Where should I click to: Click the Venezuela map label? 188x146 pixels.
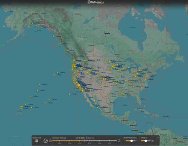tap(163, 135)
